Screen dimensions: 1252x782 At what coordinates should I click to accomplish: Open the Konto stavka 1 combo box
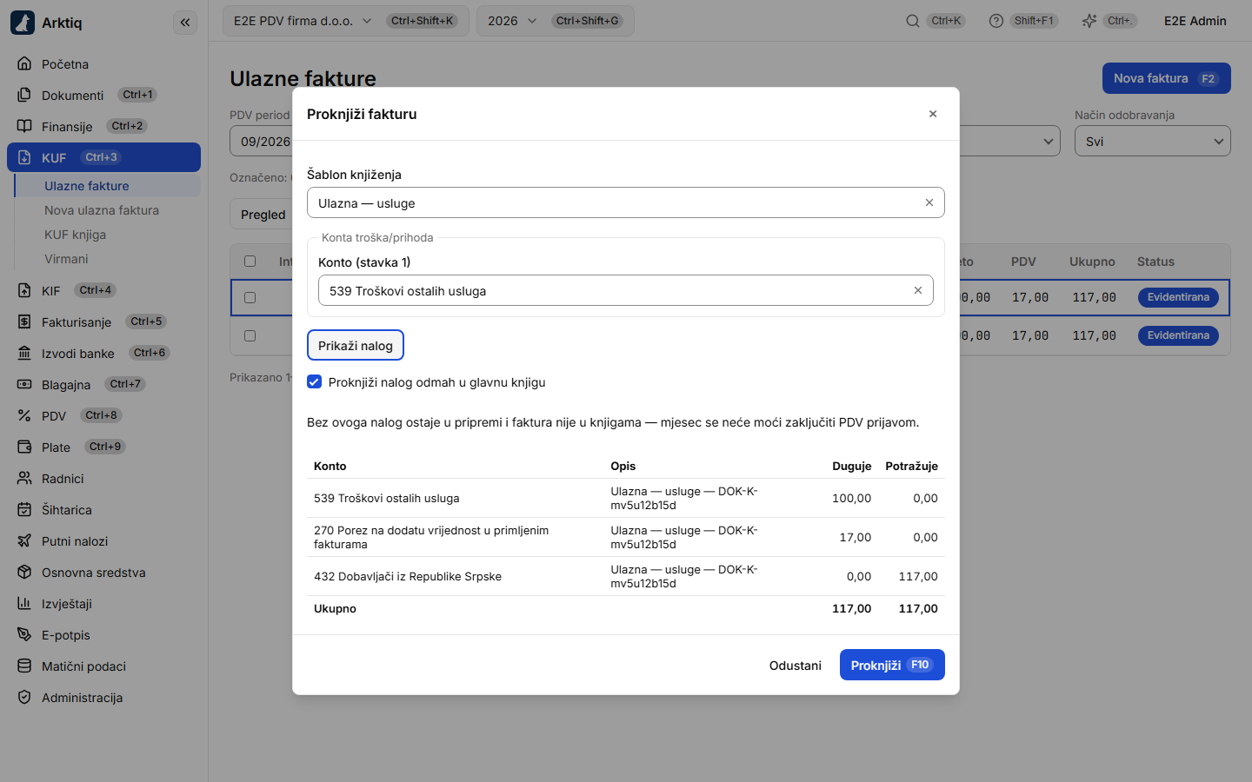(x=626, y=290)
